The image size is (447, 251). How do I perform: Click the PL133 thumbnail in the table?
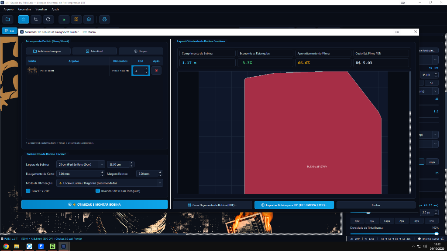(x=32, y=71)
